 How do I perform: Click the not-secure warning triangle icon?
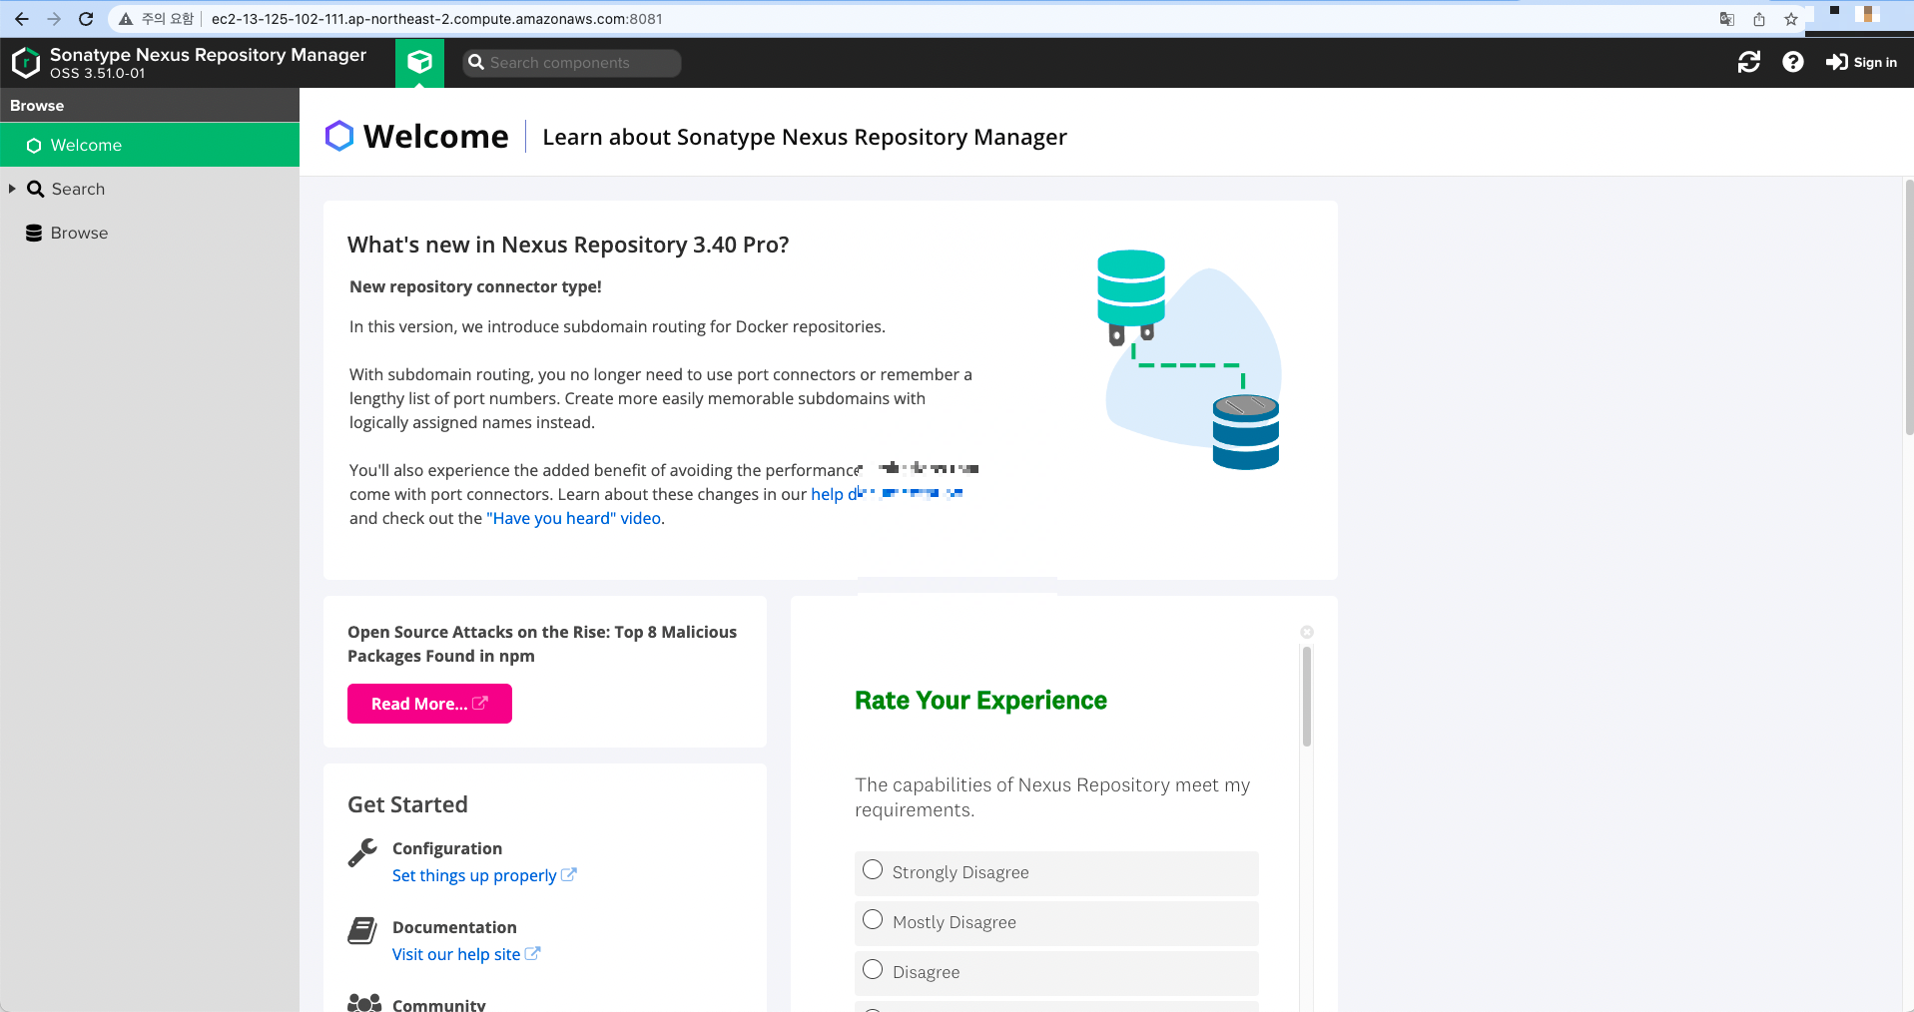coord(126,19)
